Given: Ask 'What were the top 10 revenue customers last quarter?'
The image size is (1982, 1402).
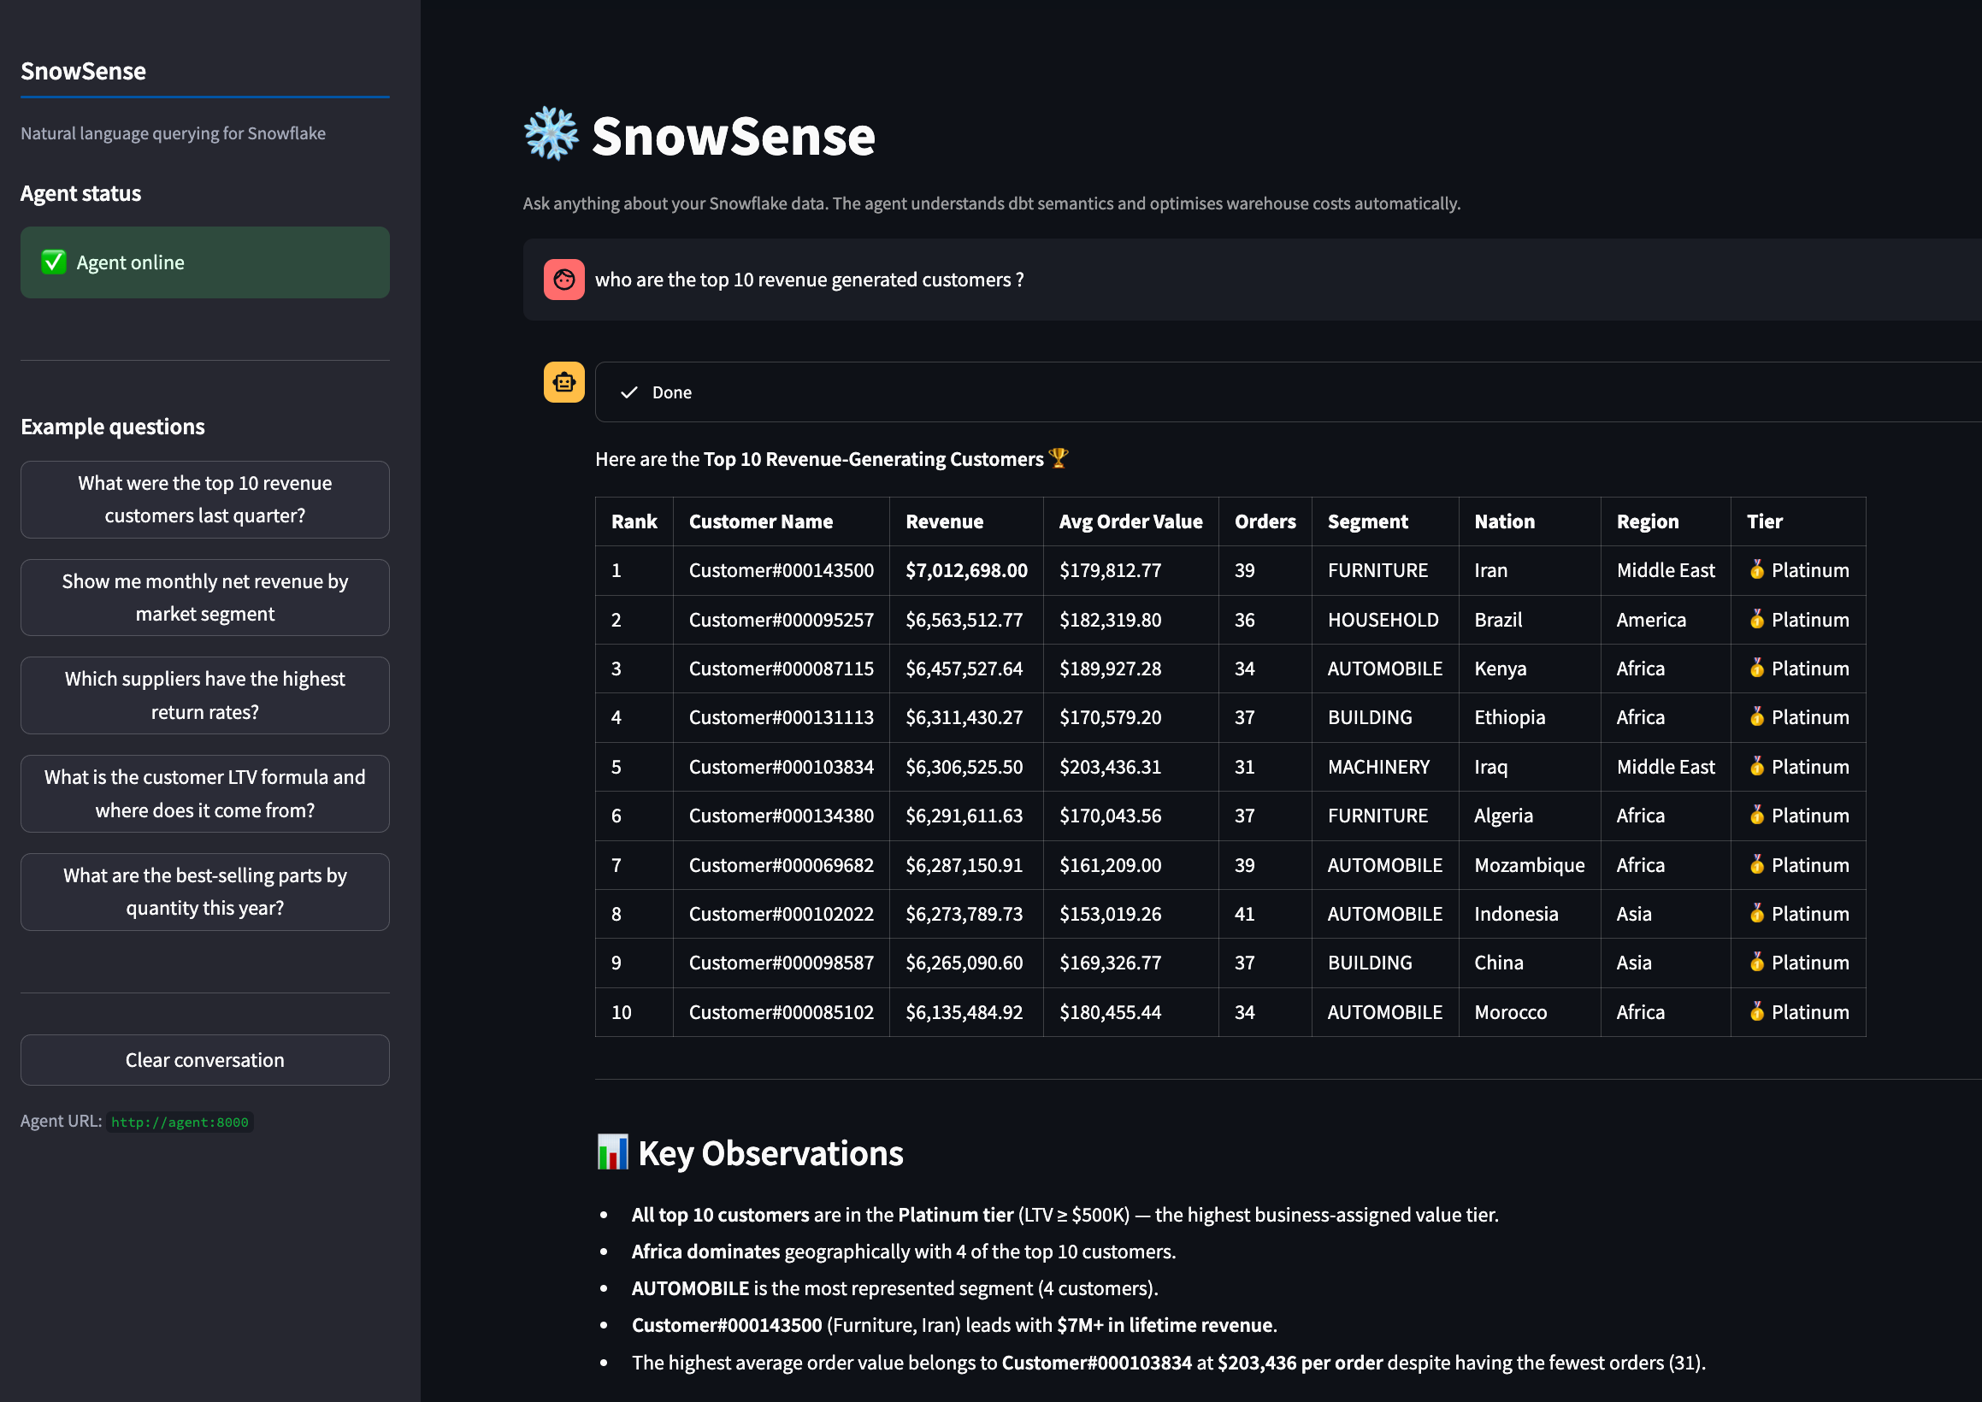Looking at the screenshot, I should point(204,499).
